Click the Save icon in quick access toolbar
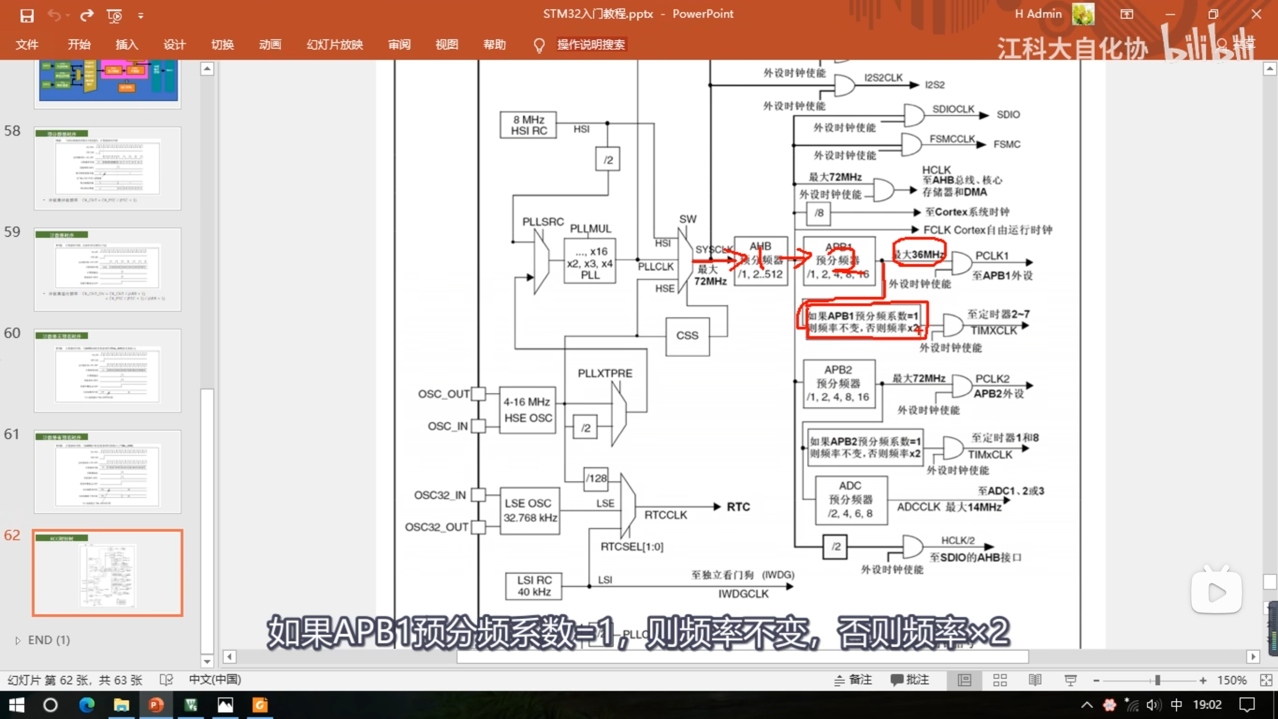1278x719 pixels. point(27,15)
